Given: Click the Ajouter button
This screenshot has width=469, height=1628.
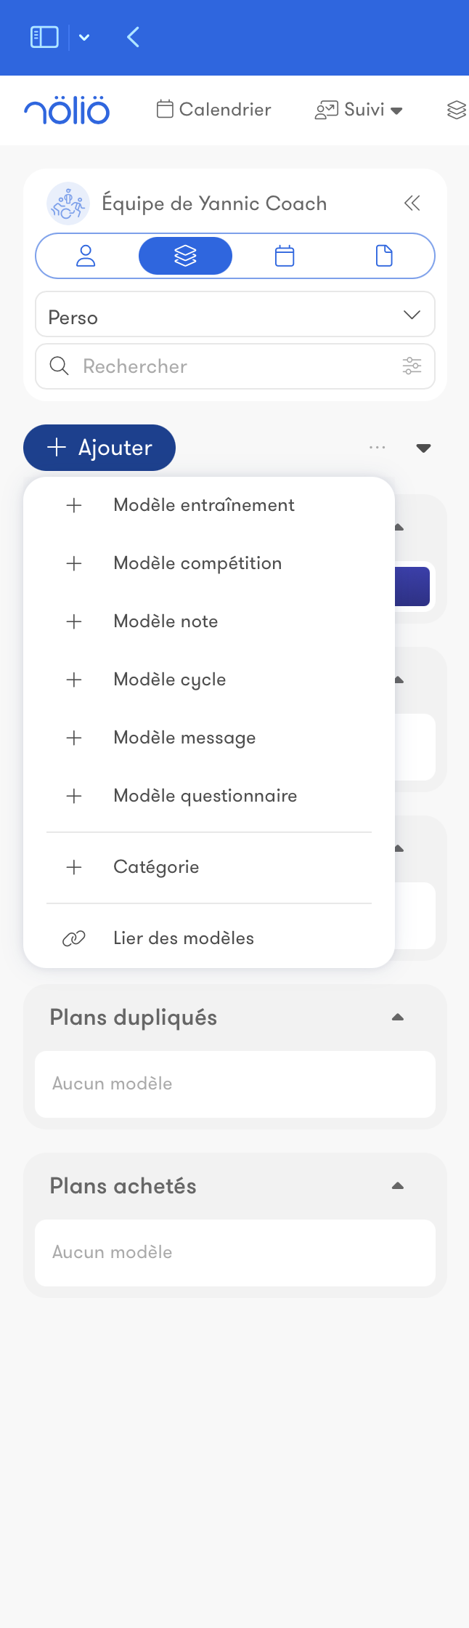Looking at the screenshot, I should [99, 448].
